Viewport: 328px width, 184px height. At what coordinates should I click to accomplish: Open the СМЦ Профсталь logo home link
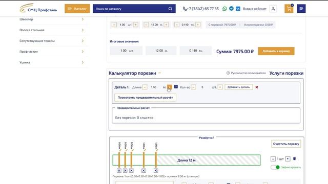point(38,8)
